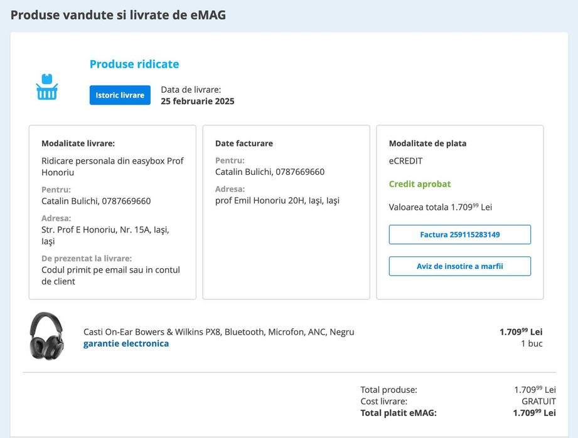
Task: Select the delivery date 25 februarie 2025
Action: tap(198, 102)
